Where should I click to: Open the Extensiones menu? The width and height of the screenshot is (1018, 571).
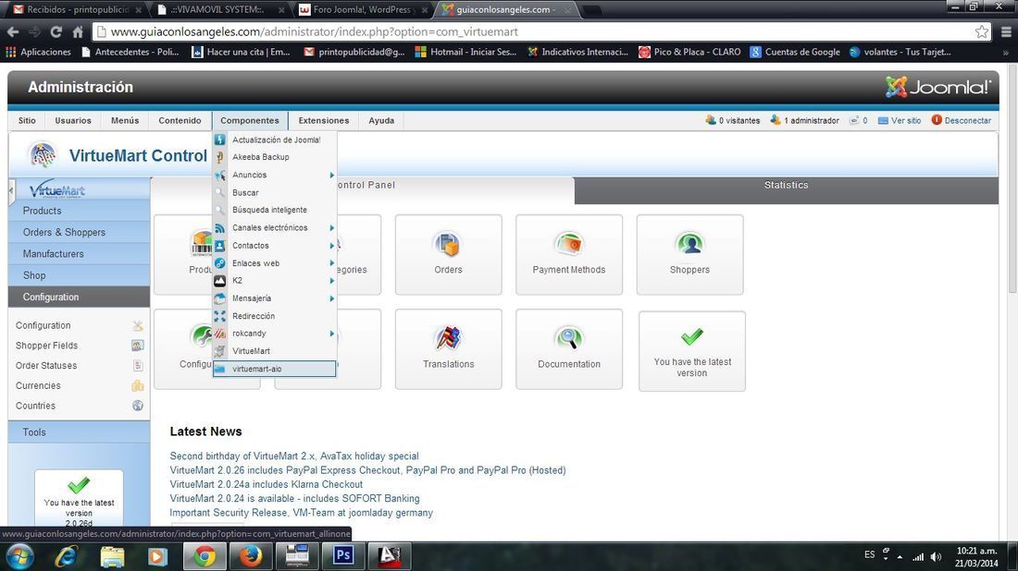tap(323, 120)
